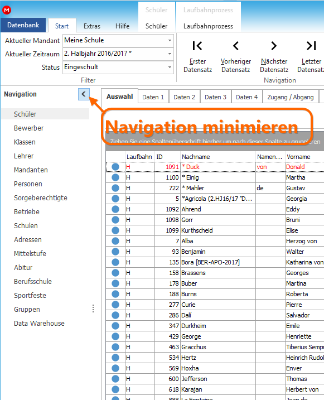
Task: Click the three-dot handle beside Gruppen
Action: pyautogui.click(x=93, y=309)
